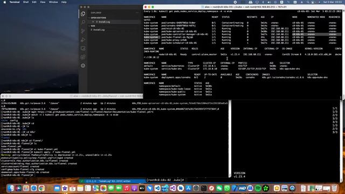Open Source Control in VS Code sidebar
Screen dimensions: 345x194
coord(83,31)
